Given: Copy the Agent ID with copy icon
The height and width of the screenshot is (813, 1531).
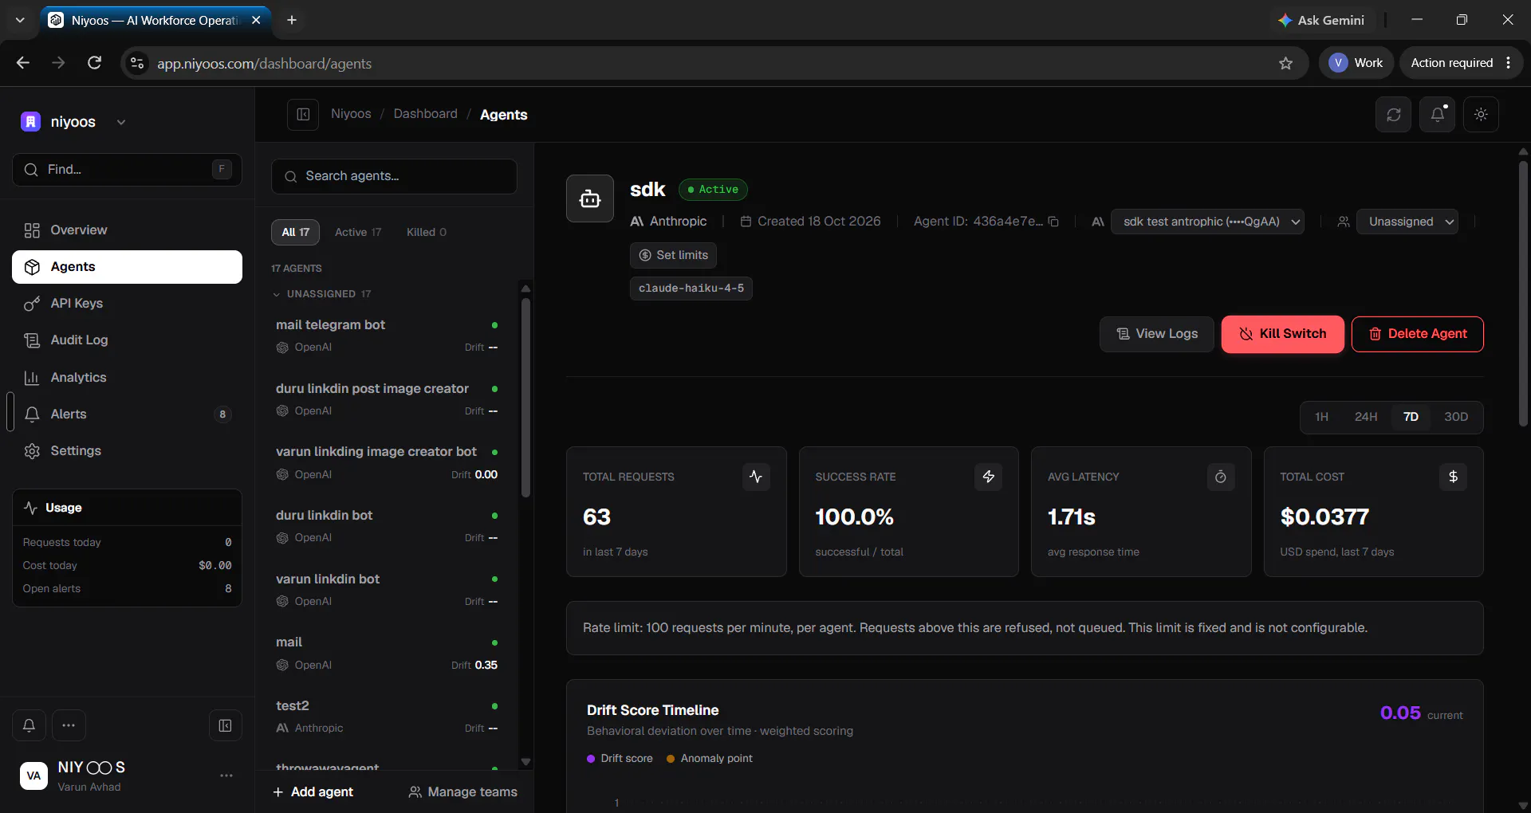Looking at the screenshot, I should click(1053, 222).
